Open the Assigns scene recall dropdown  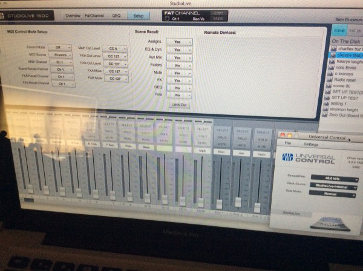(180, 42)
